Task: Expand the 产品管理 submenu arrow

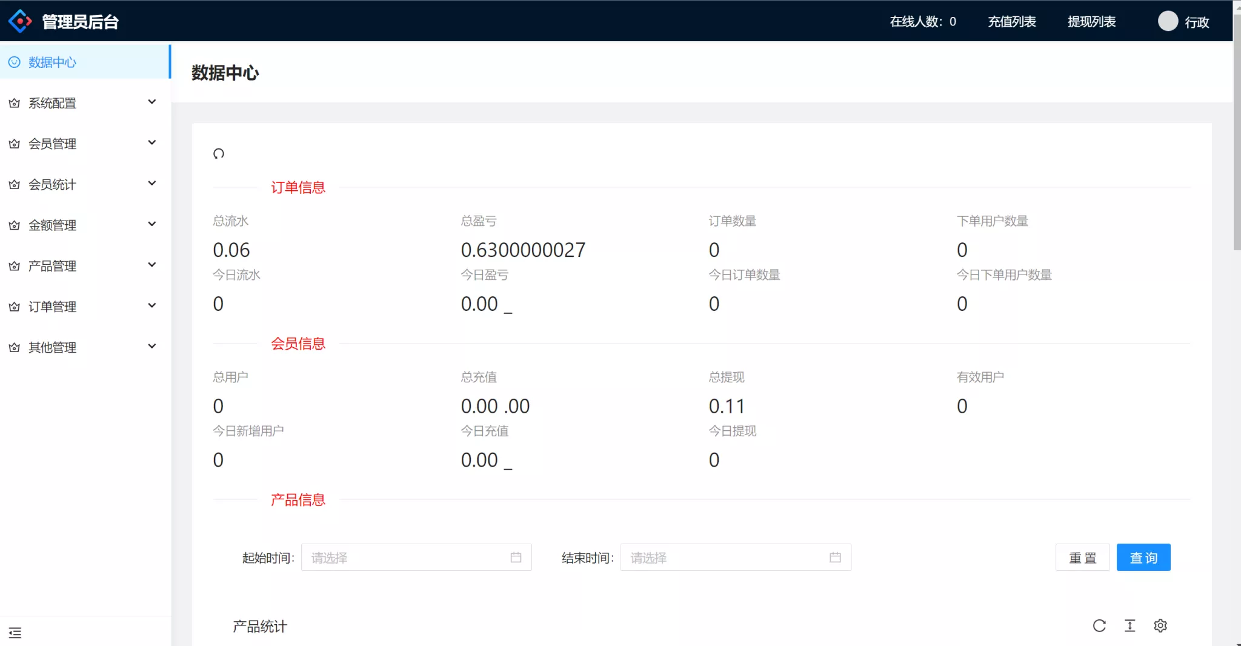Action: pos(152,265)
